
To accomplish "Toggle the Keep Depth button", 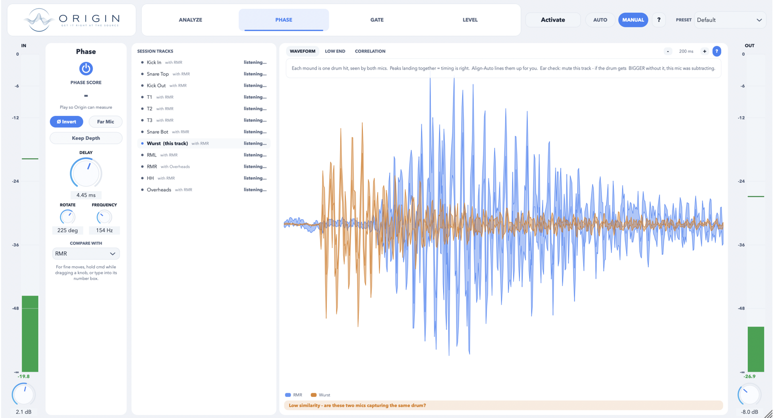I will point(86,138).
